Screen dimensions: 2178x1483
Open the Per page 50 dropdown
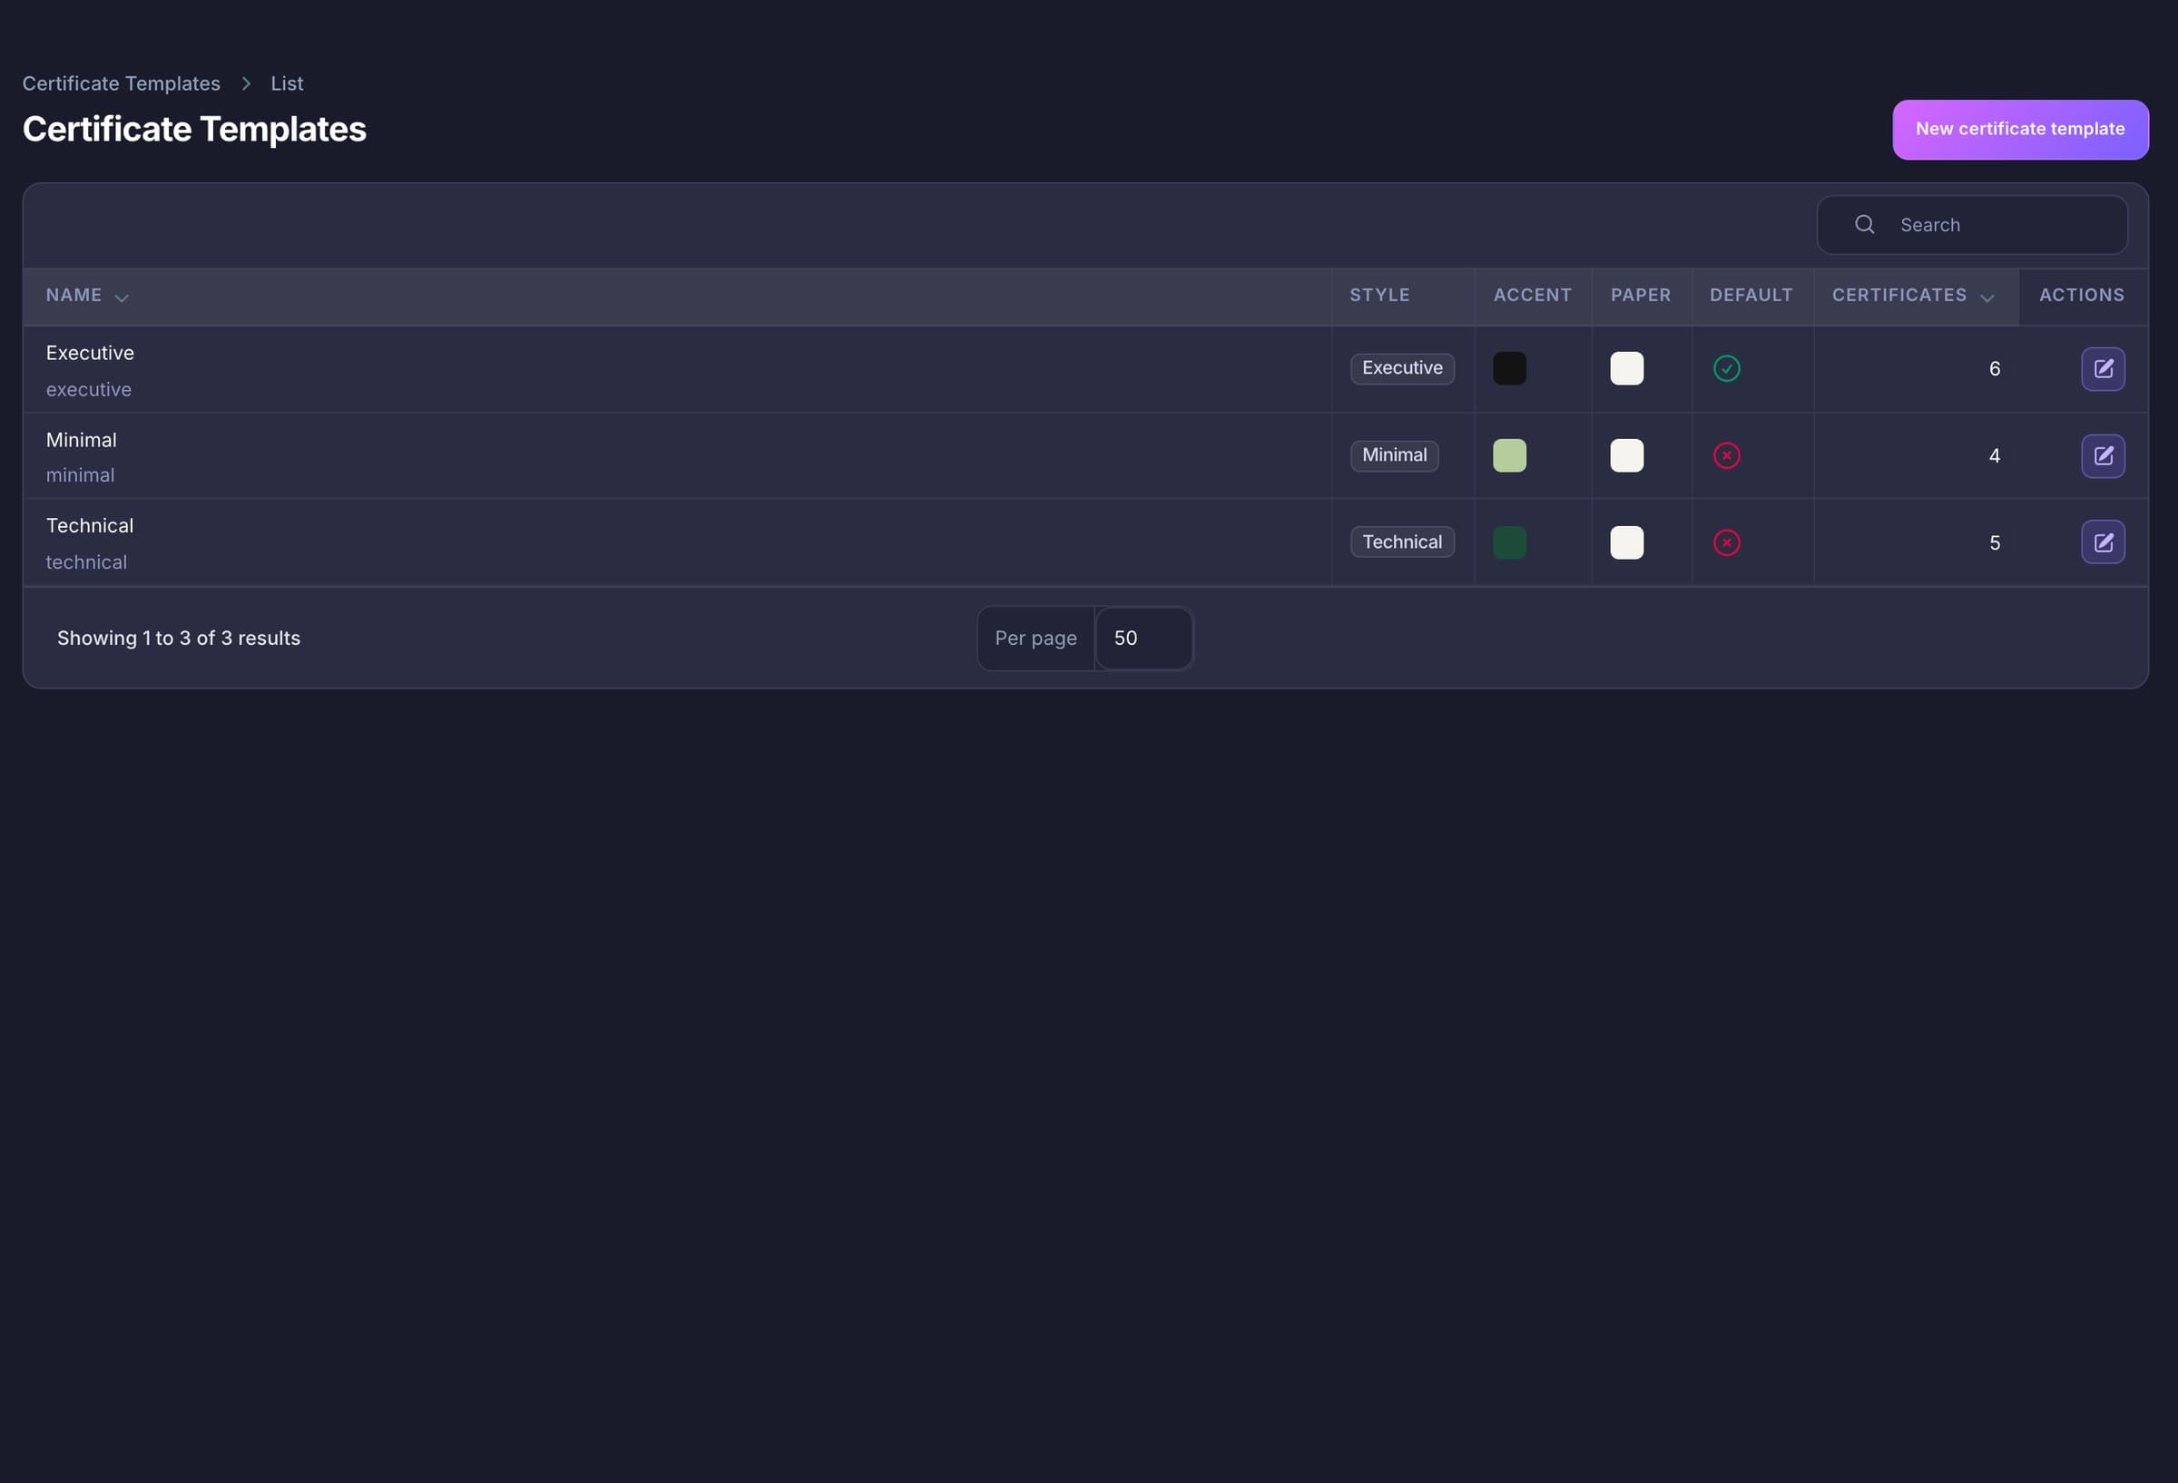tap(1143, 638)
